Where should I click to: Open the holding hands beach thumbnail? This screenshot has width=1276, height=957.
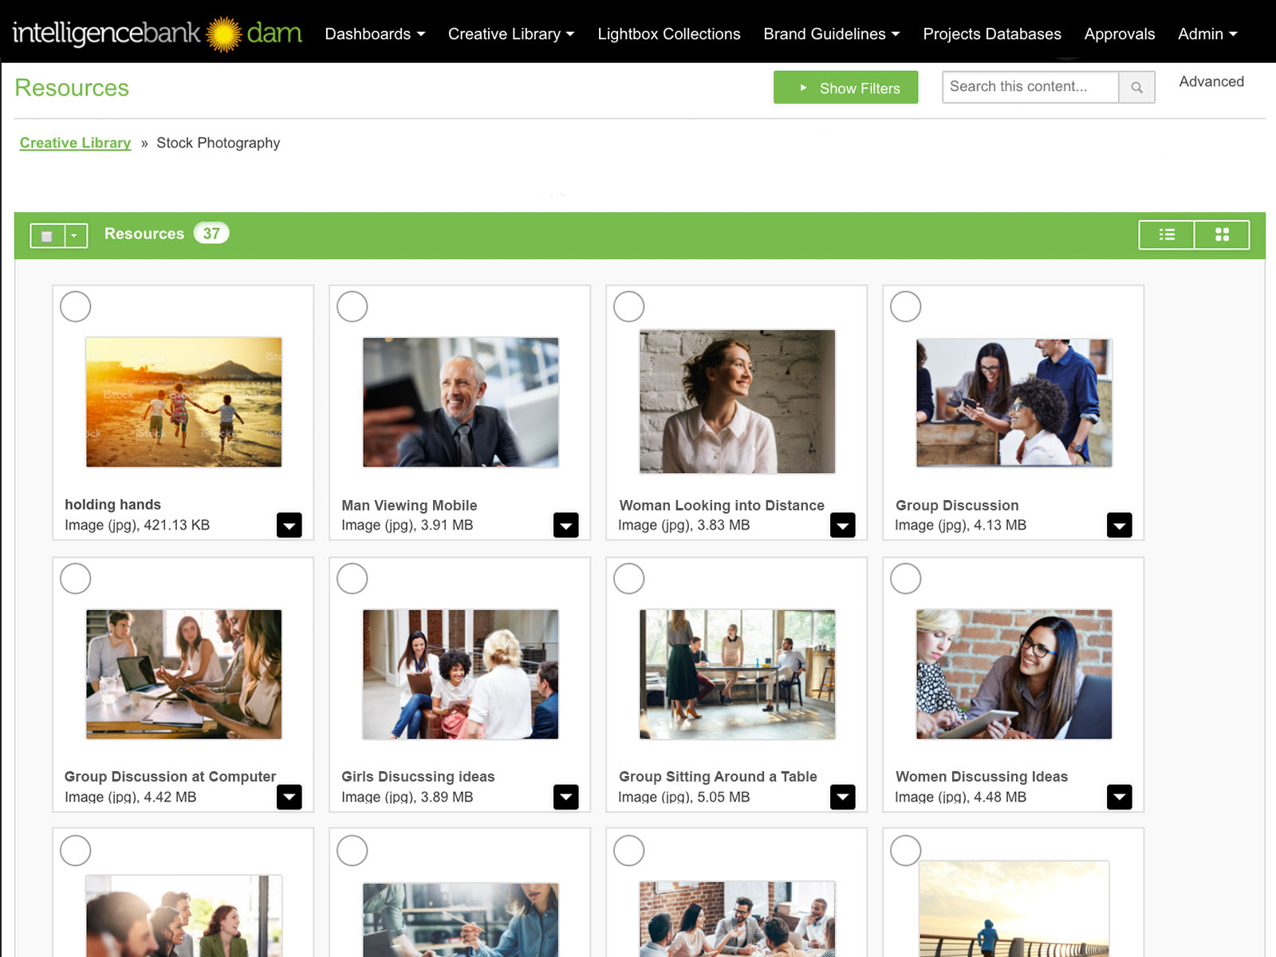(184, 402)
